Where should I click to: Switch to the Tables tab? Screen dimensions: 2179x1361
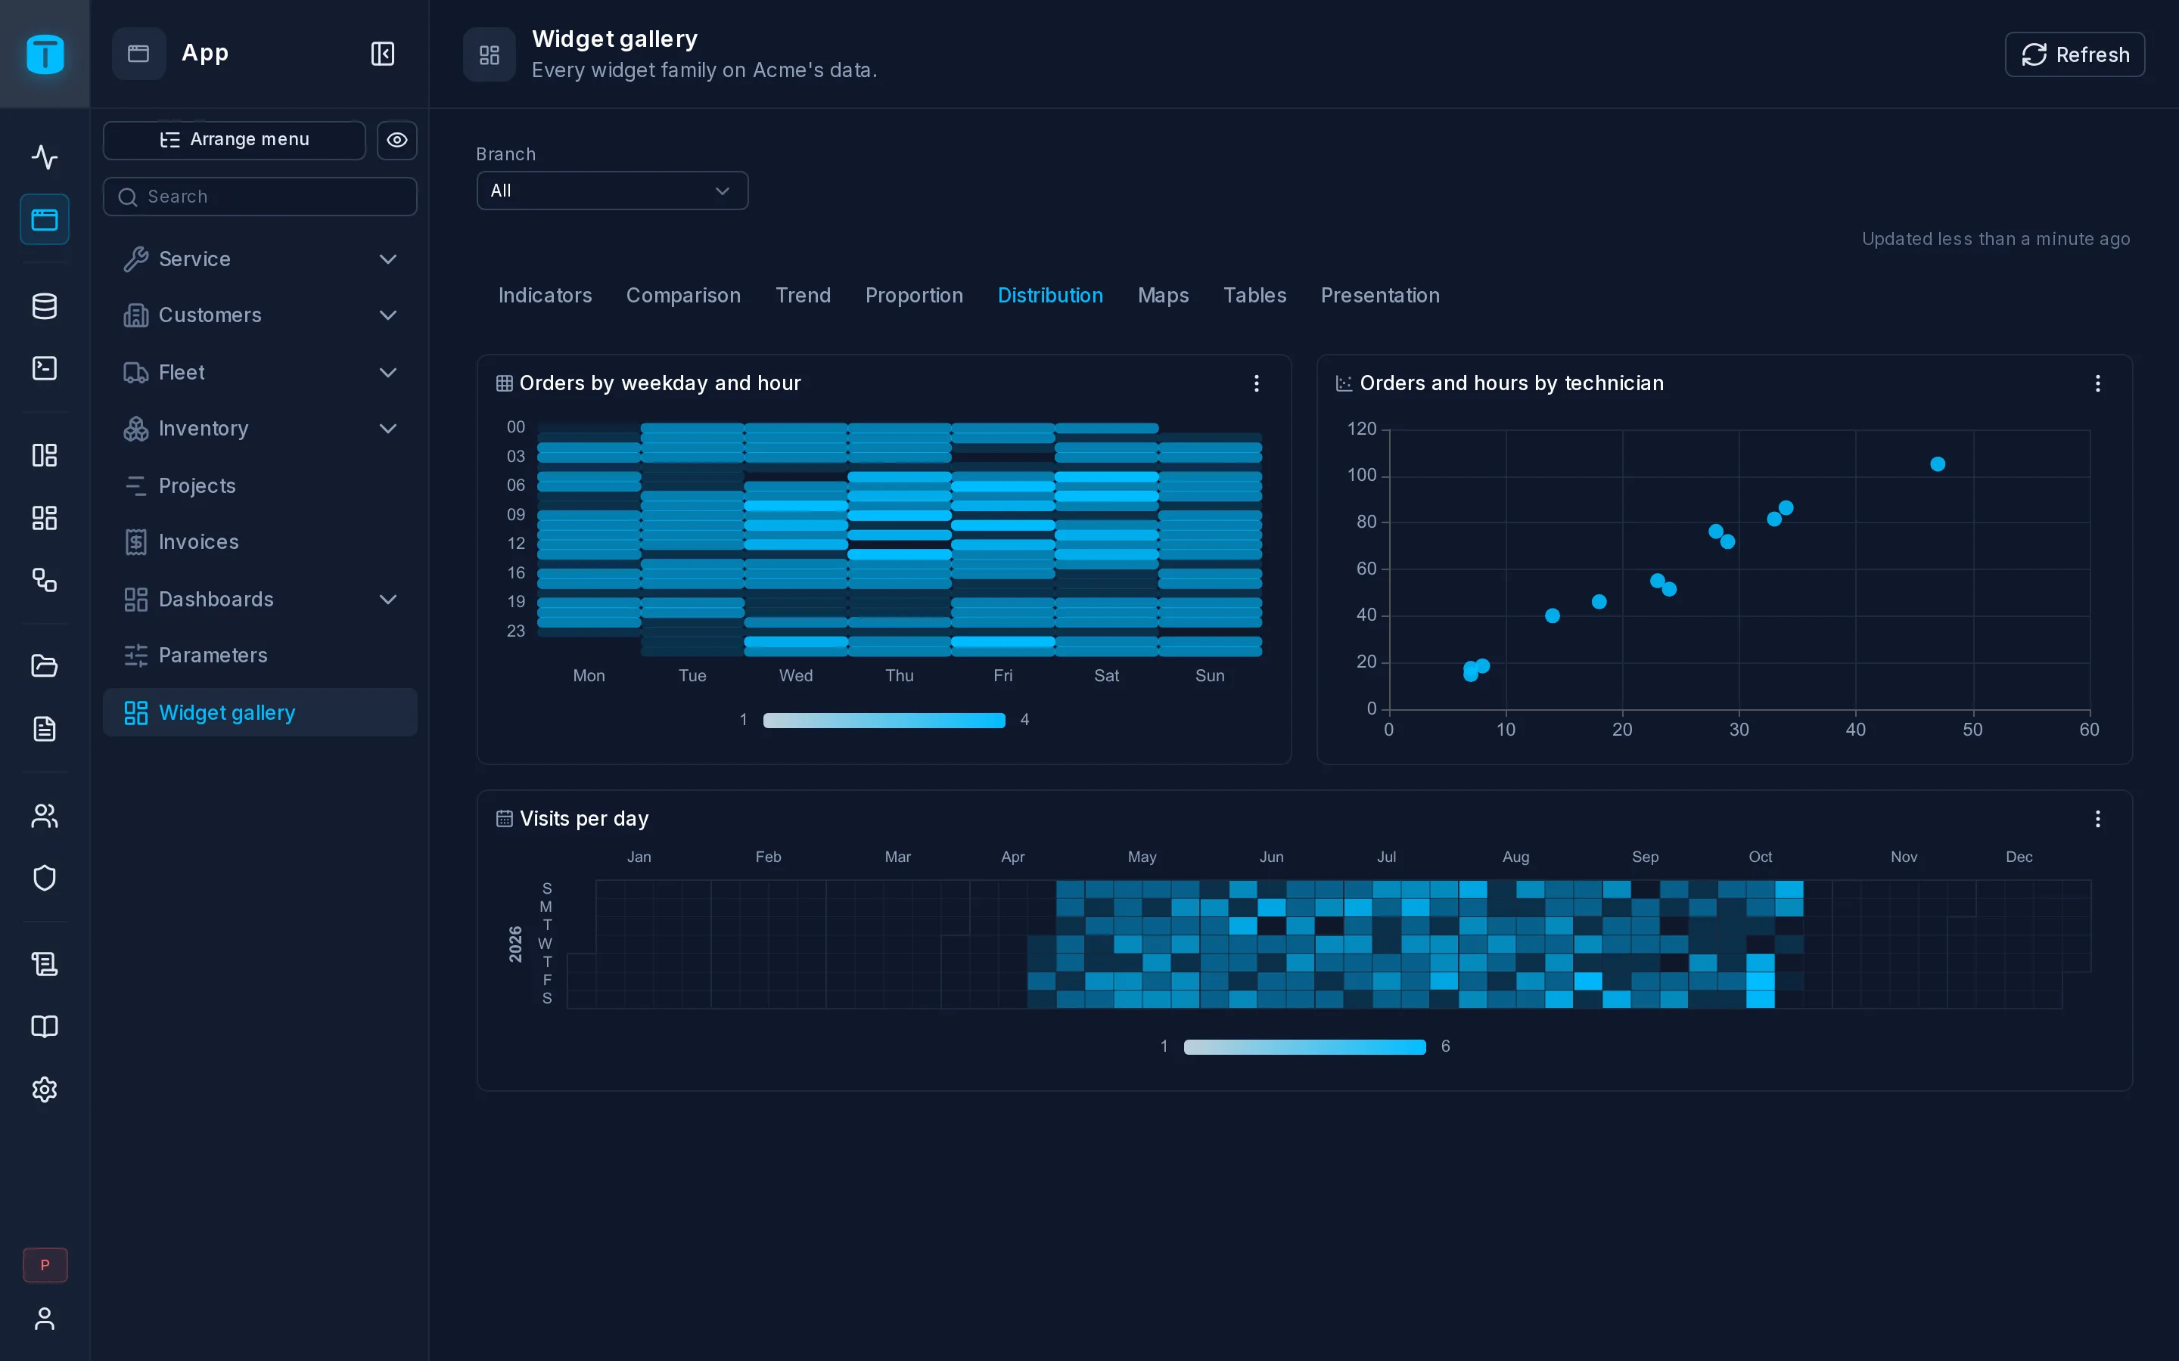click(x=1254, y=295)
